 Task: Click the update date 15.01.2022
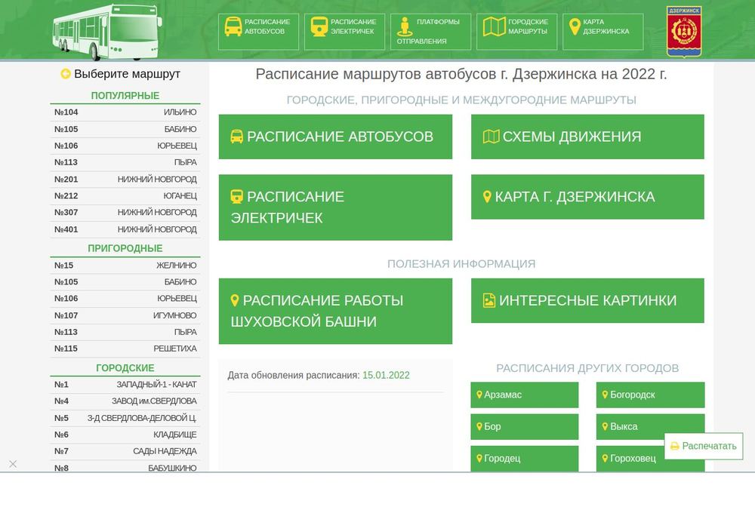(386, 375)
